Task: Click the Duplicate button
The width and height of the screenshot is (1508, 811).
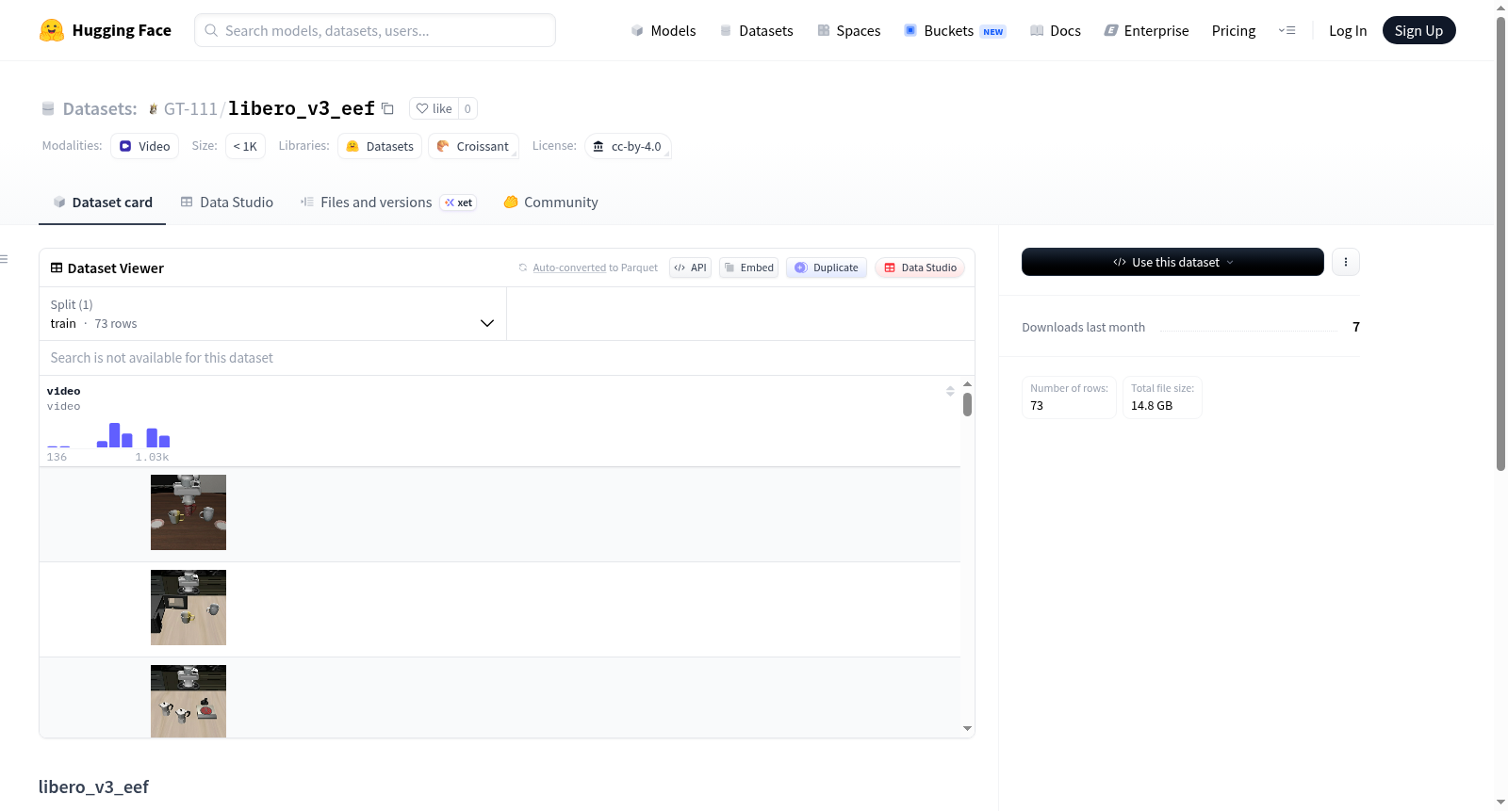Action: 827,268
